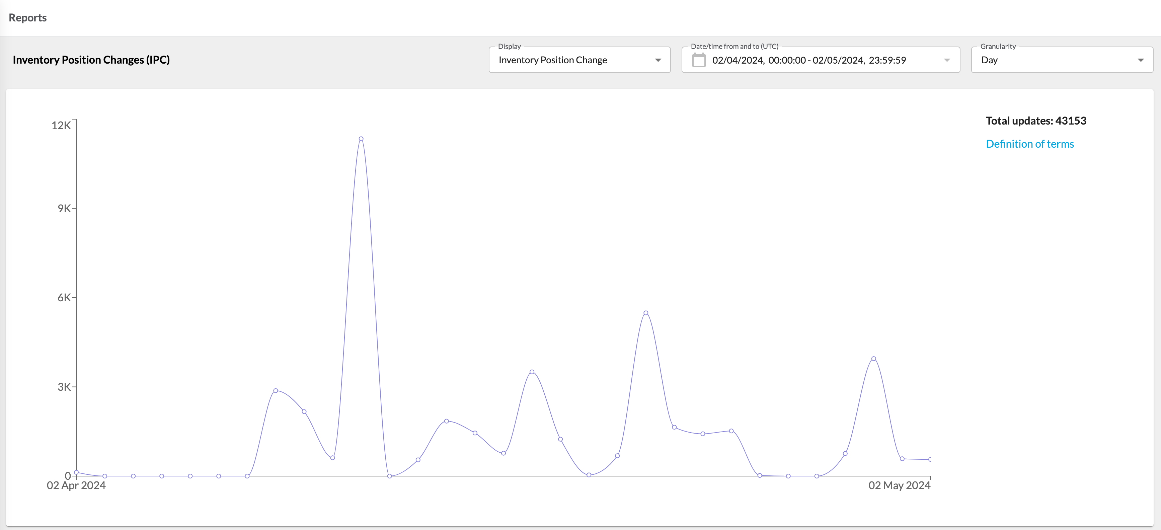Click the Total updates: 43153 text
The image size is (1161, 530).
click(x=1036, y=121)
